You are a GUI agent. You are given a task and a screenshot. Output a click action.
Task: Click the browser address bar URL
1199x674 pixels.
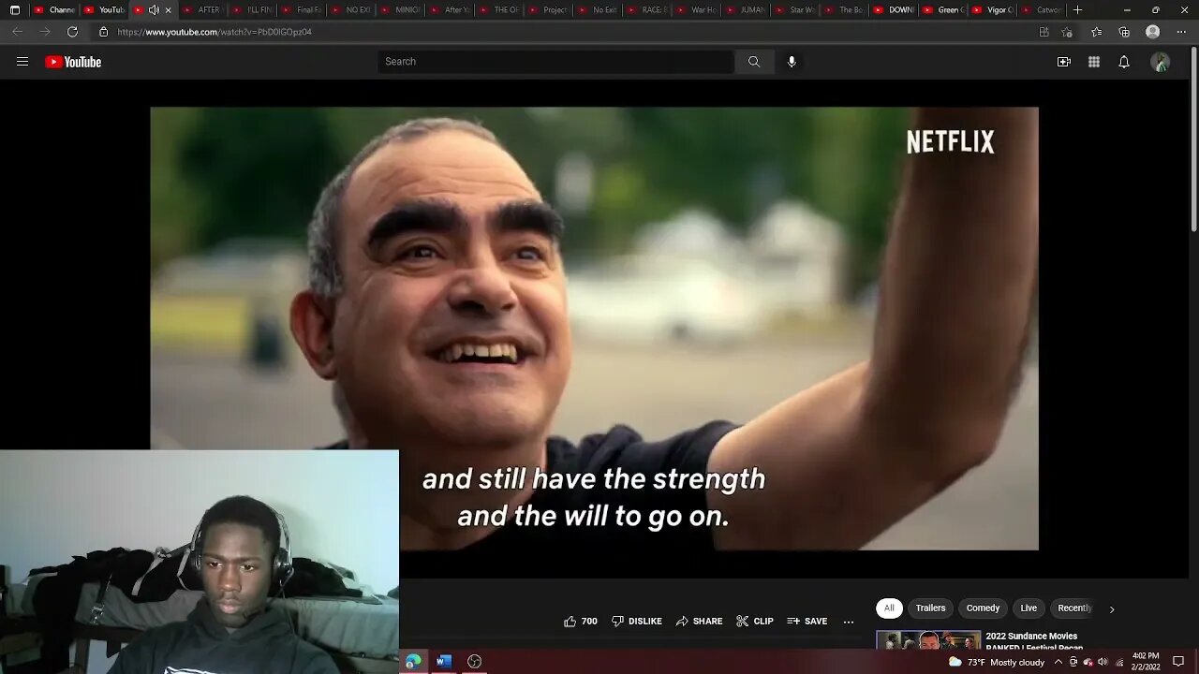(215, 32)
